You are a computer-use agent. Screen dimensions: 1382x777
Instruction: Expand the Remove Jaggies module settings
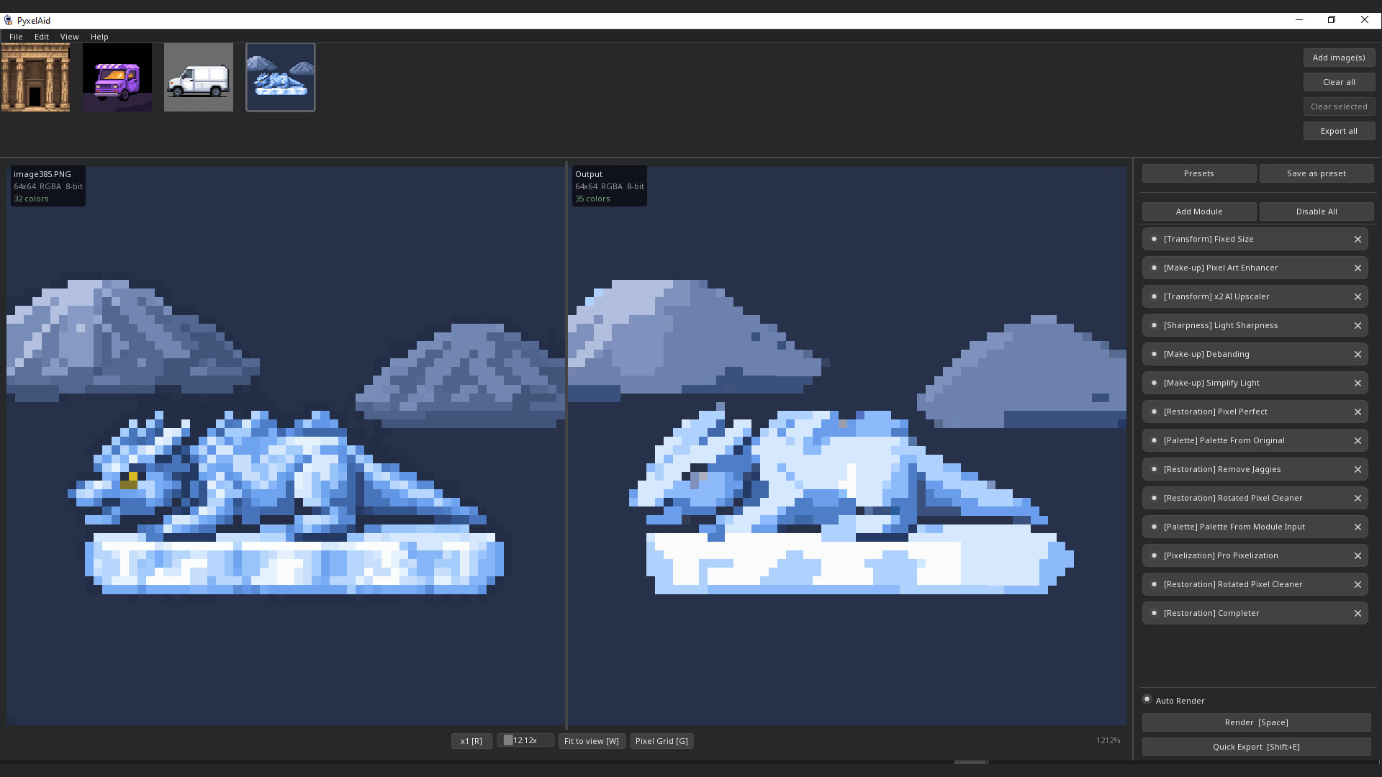pyautogui.click(x=1254, y=469)
